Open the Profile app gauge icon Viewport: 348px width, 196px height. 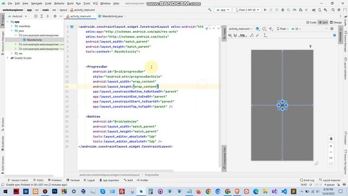click(x=295, y=10)
